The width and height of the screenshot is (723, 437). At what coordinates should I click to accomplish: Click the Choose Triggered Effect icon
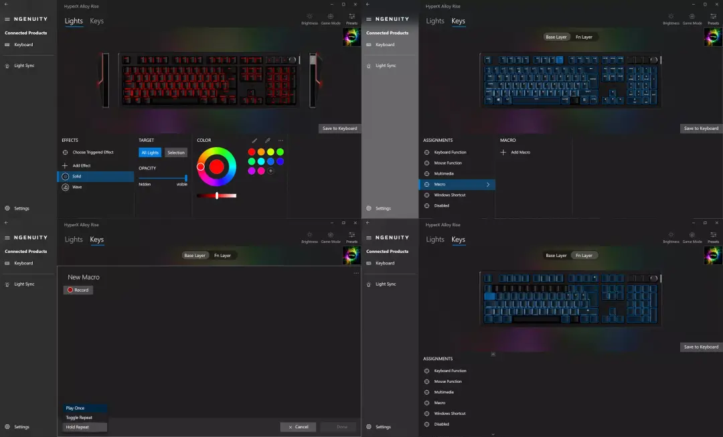65,152
